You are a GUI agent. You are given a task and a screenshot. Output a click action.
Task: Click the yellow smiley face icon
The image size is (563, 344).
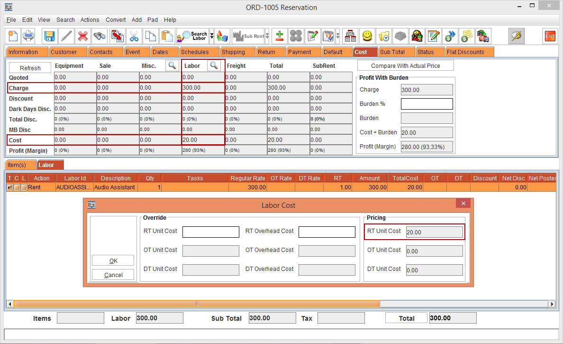click(367, 36)
